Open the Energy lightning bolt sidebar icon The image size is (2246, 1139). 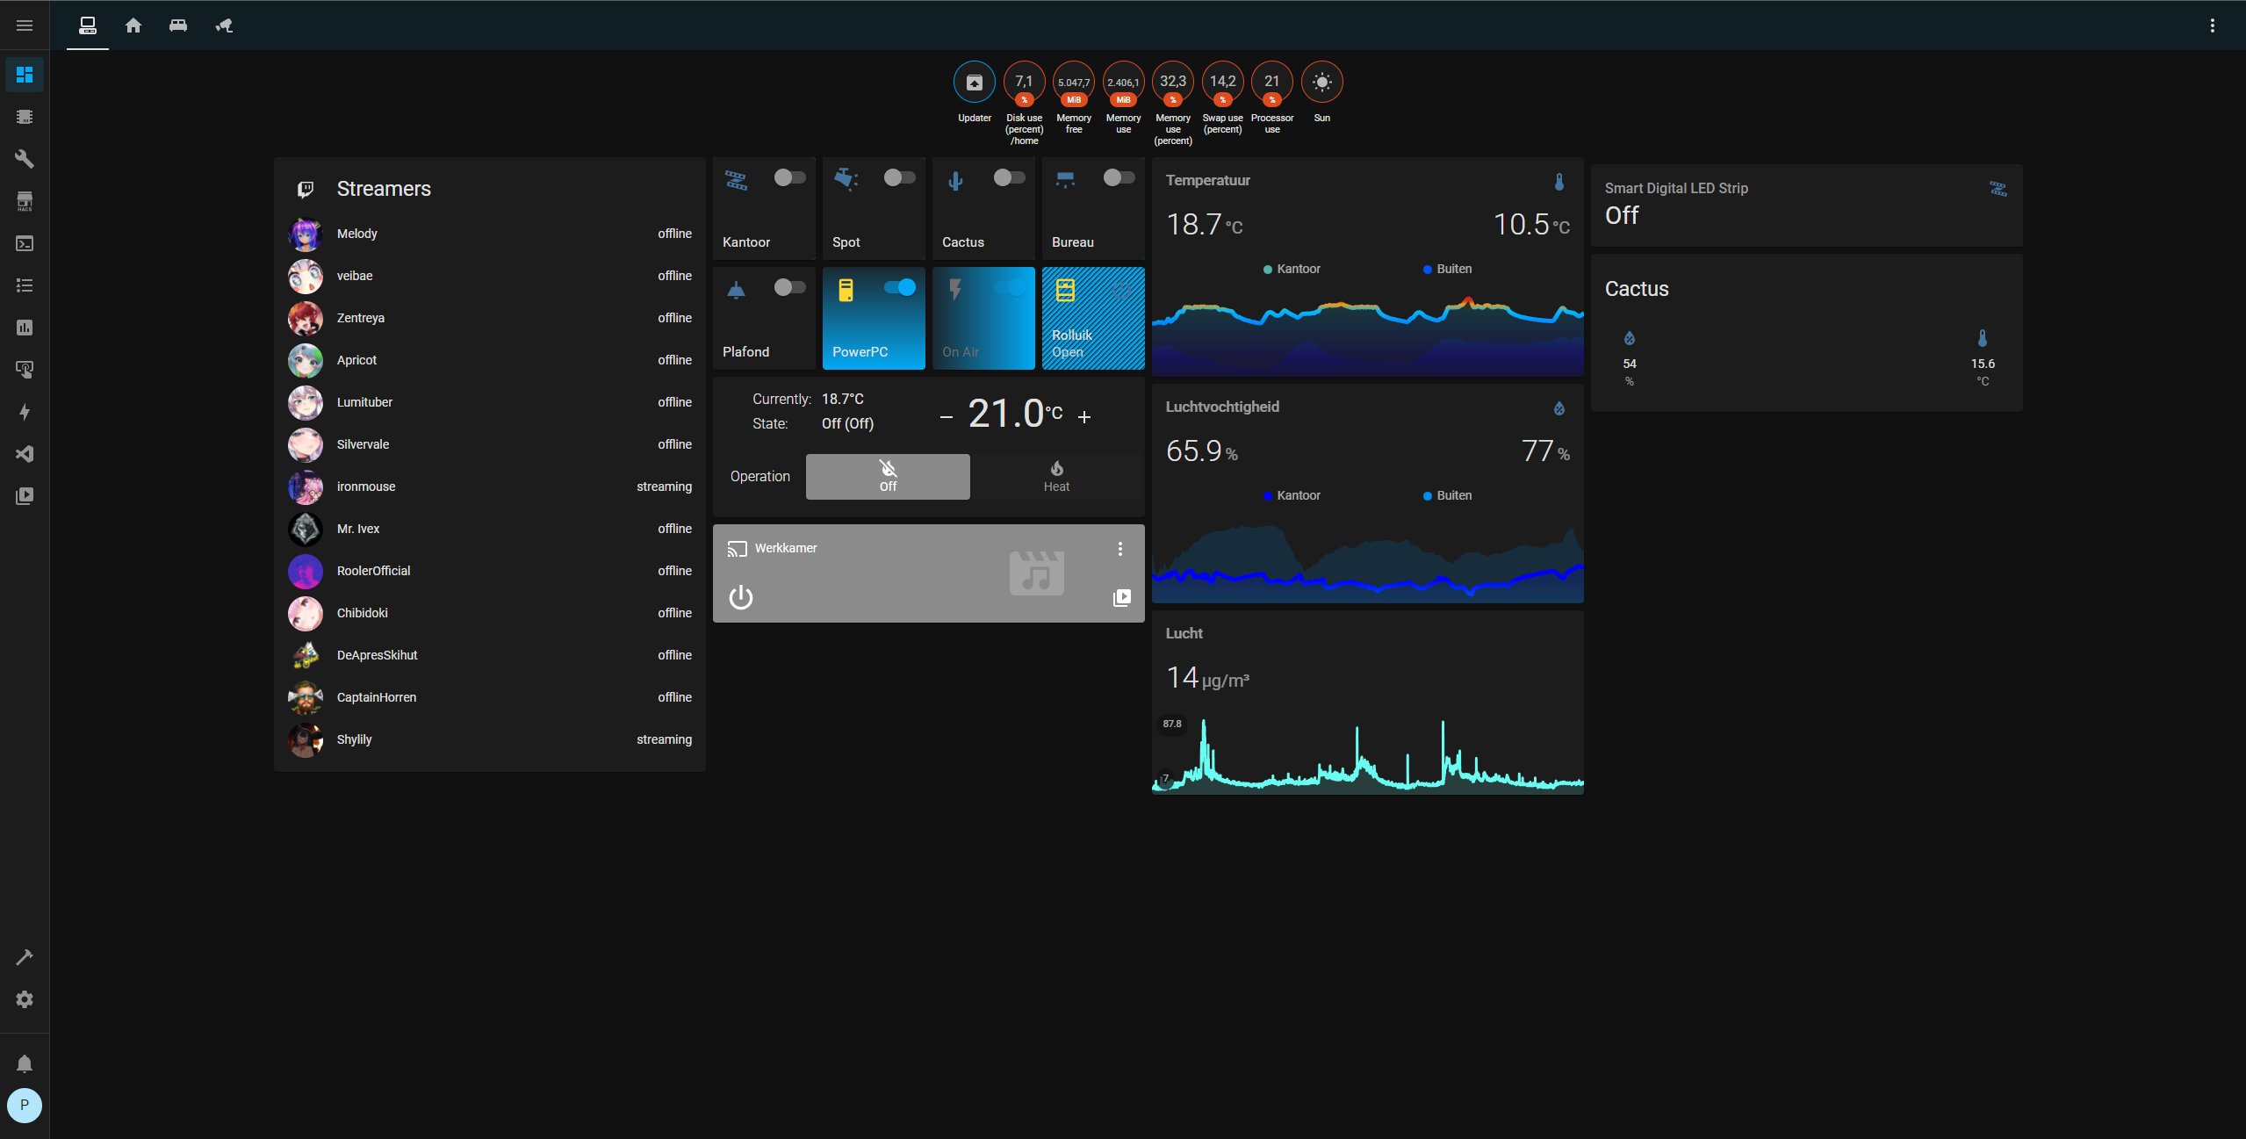coord(25,412)
